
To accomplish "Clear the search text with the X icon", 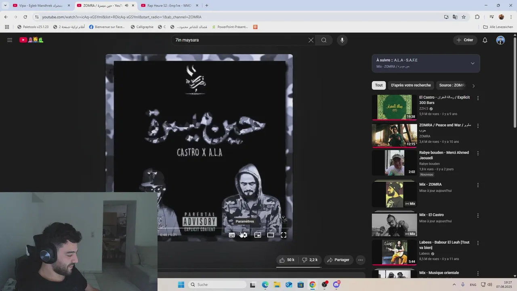I will (311, 40).
